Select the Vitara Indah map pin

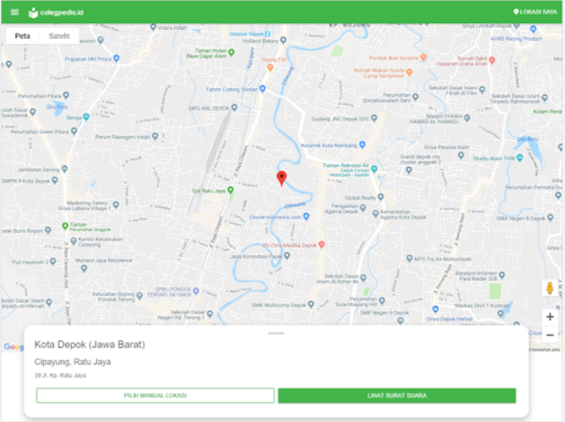[x=153, y=27]
